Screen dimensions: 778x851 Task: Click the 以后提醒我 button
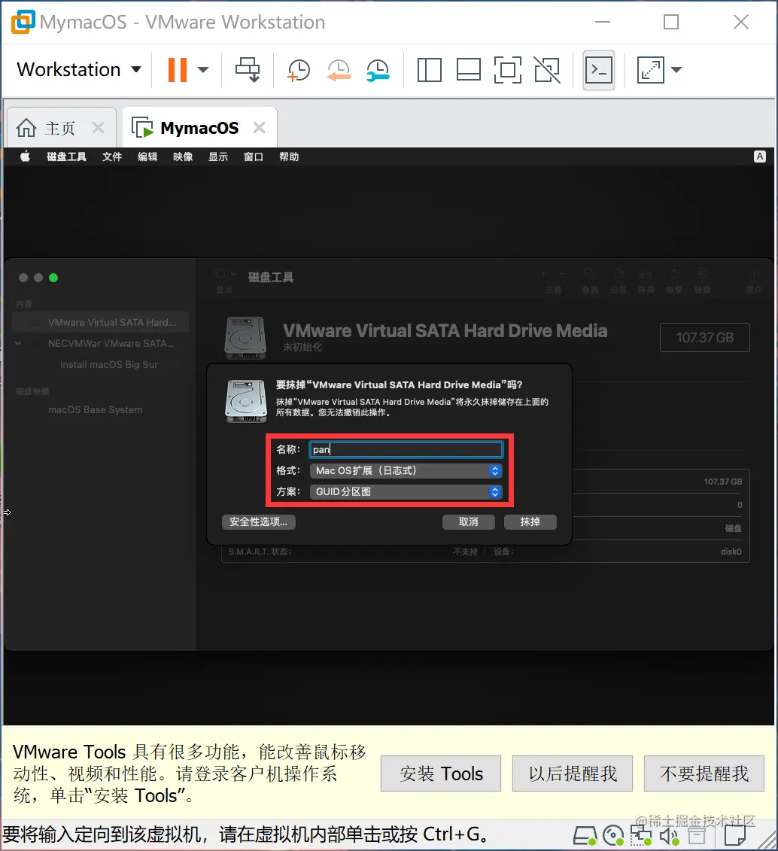(x=573, y=773)
